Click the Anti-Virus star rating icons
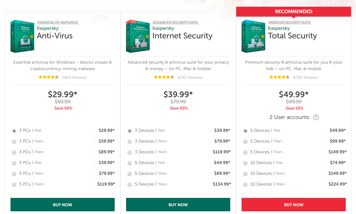The image size is (356, 214). [x=48, y=77]
